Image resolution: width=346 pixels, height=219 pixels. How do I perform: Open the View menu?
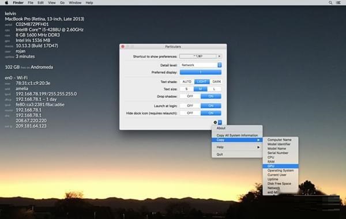click(52, 3)
